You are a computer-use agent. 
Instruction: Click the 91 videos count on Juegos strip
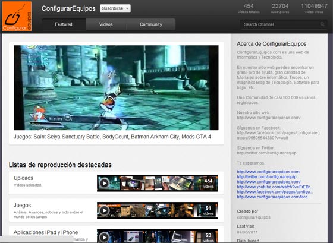click(208, 210)
